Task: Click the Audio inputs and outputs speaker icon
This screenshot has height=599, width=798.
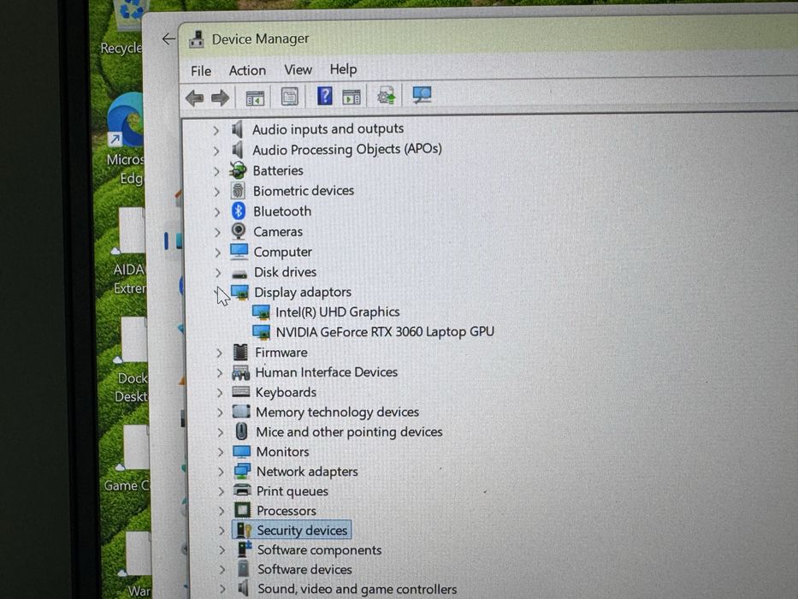Action: (237, 129)
